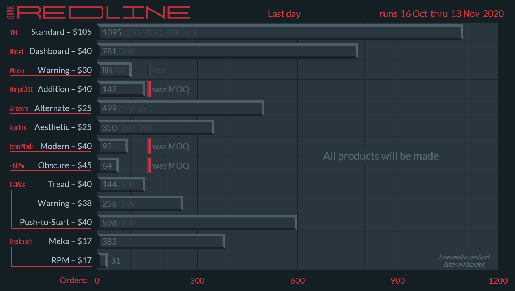Toggle the 'was MOQ' marker next to Modern
Image resolution: width=515 pixels, height=291 pixels.
point(149,146)
